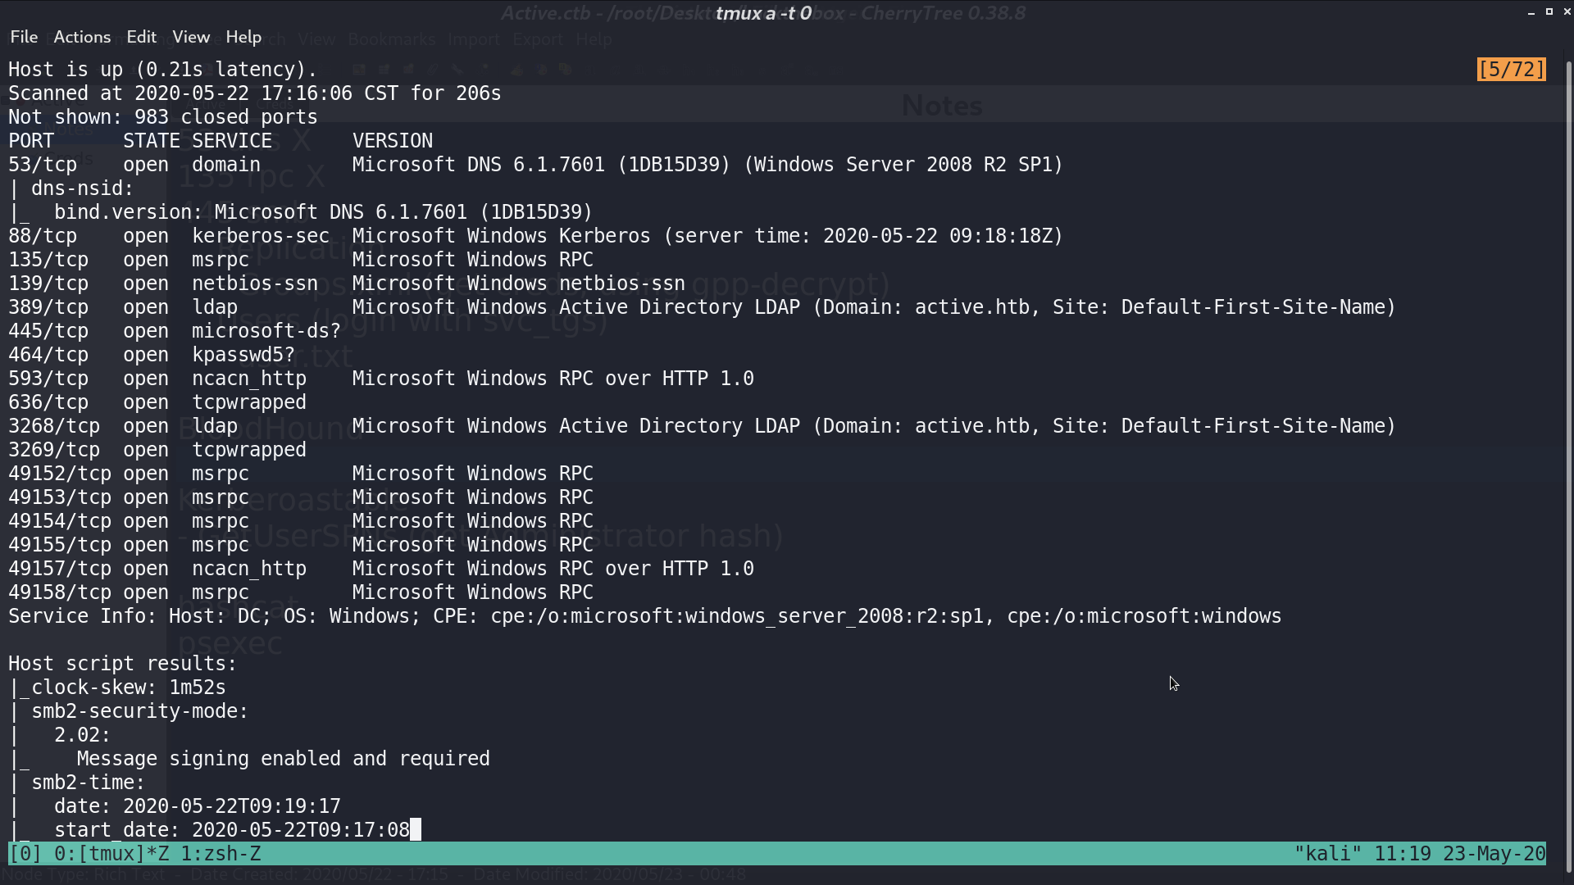Click the 23-May-20 date in tmux status bar
Viewport: 1574px width, 885px height.
coord(1494,854)
